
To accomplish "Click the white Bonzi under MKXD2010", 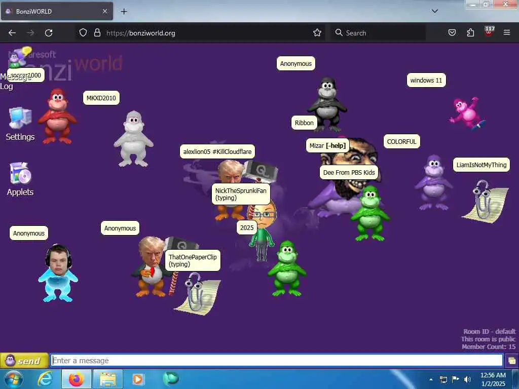I will [133, 139].
